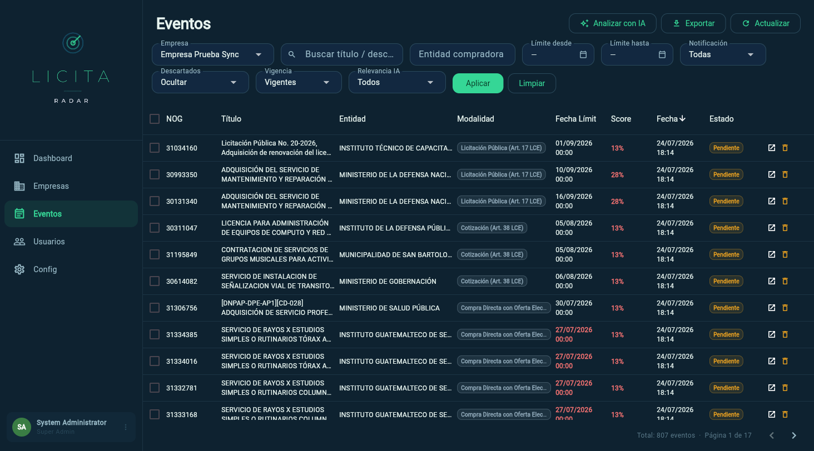The width and height of the screenshot is (814, 451).
Task: Open the Notificación dropdown
Action: 723,54
